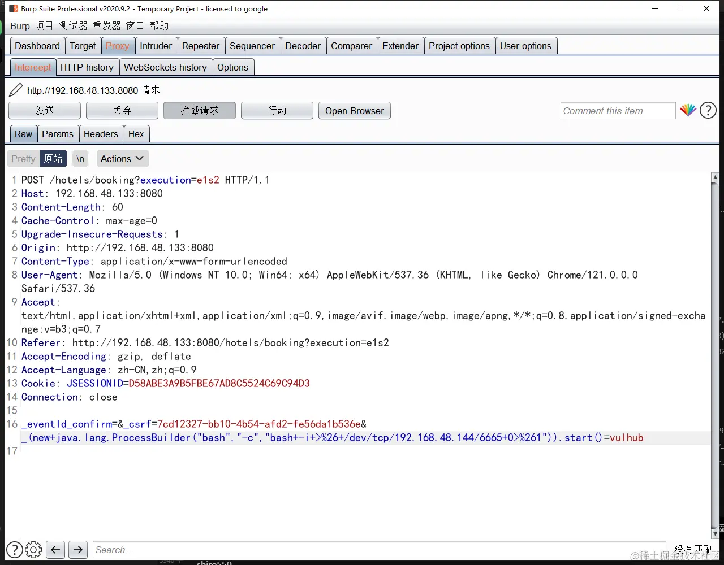The image size is (724, 565).
Task: Click the vertical scrollbar track of request editor
Action: [715, 356]
